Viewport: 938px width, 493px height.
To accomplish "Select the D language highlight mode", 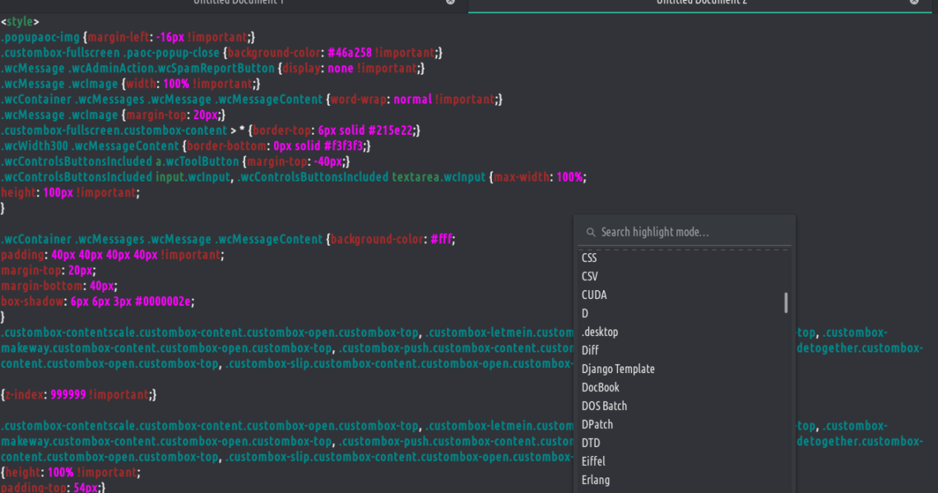I will 585,314.
